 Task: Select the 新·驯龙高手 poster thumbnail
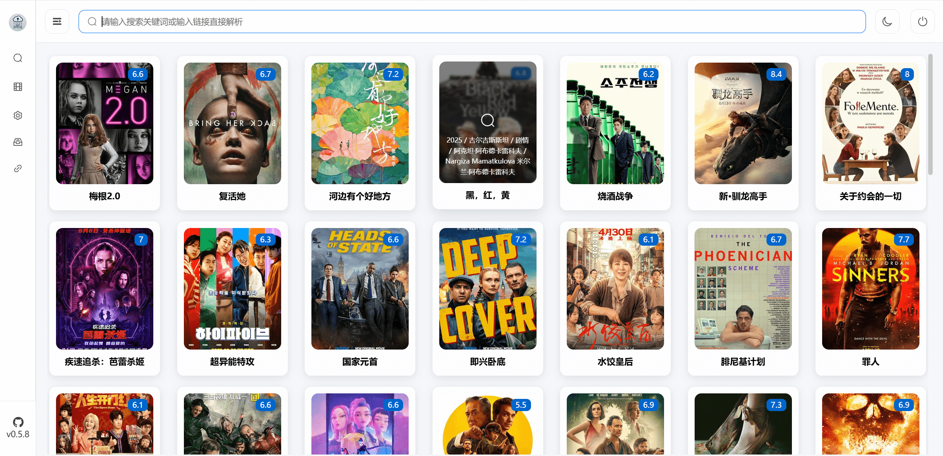coord(743,123)
